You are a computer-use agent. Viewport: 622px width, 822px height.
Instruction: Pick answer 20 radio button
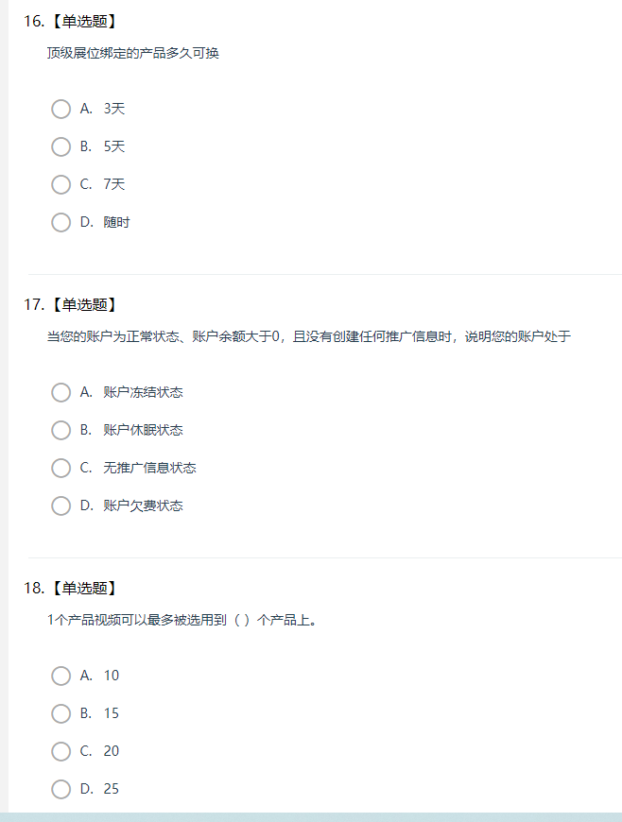coord(60,751)
